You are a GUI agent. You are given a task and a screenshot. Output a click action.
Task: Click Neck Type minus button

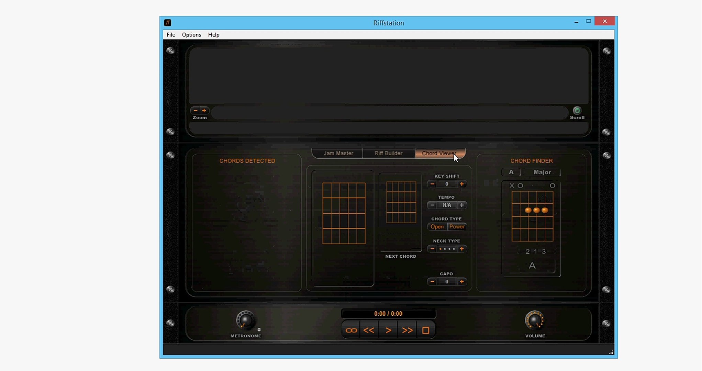pos(432,249)
